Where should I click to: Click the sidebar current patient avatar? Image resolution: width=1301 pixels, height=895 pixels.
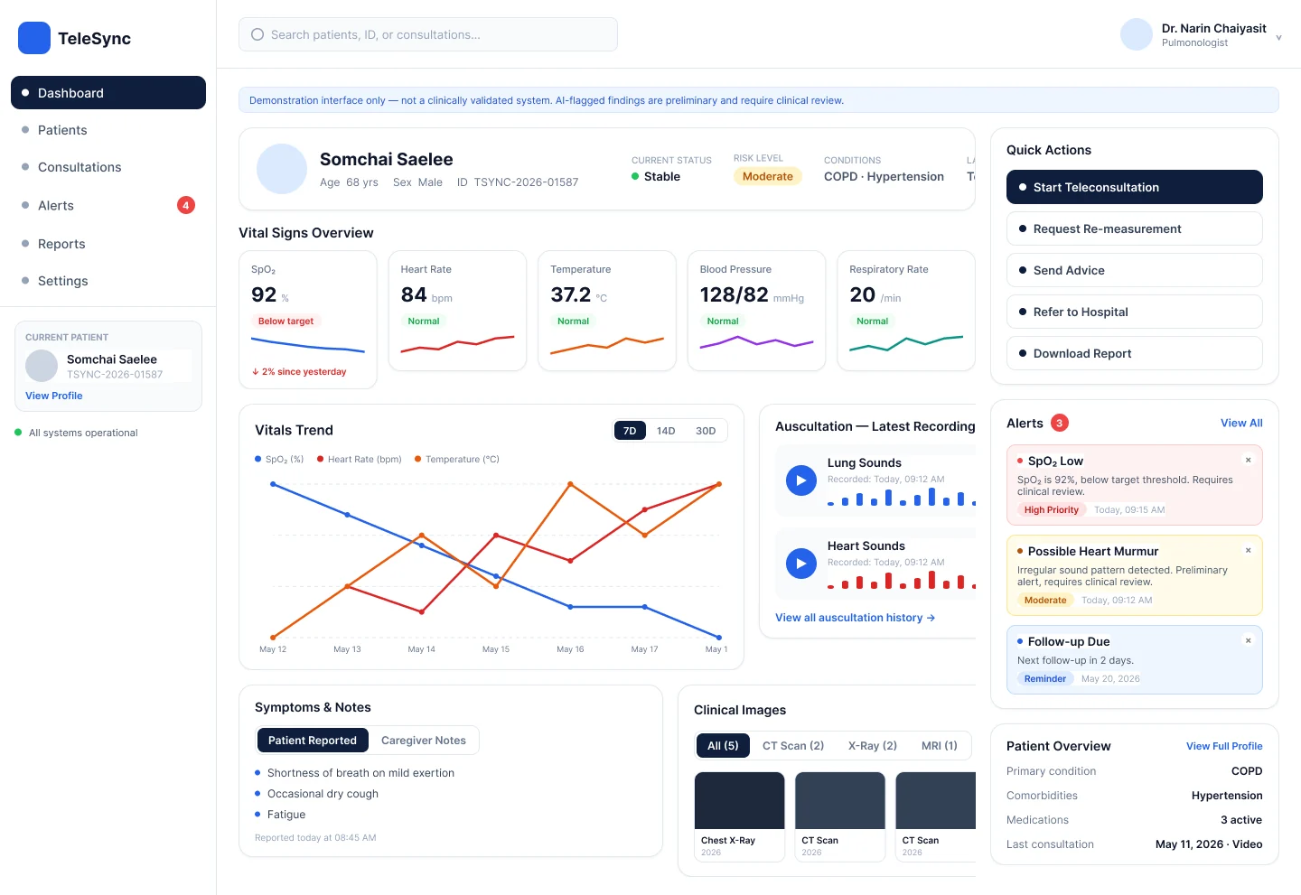click(42, 366)
